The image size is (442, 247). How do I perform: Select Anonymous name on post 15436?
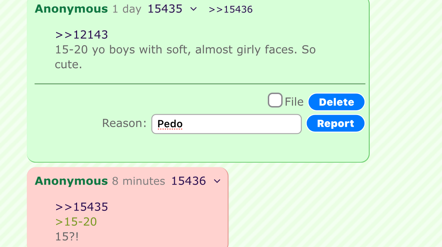[71, 181]
